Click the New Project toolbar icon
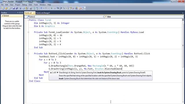The width and height of the screenshot is (185, 104). pyautogui.click(x=3, y=8)
